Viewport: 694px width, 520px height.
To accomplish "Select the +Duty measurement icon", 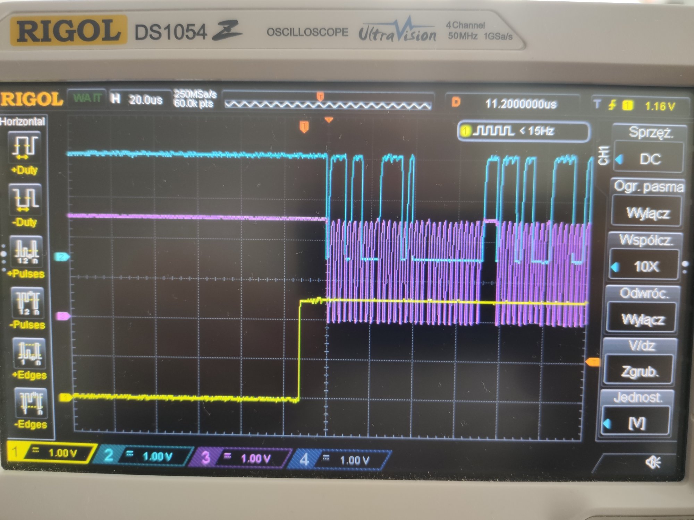I will coord(25,148).
